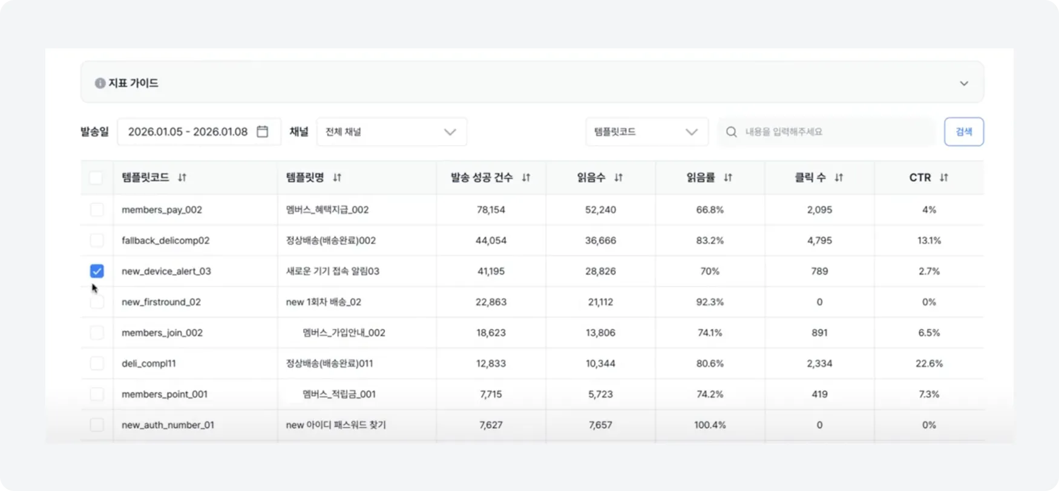
Task: Click the magnifier icon in search box
Action: [x=731, y=132]
